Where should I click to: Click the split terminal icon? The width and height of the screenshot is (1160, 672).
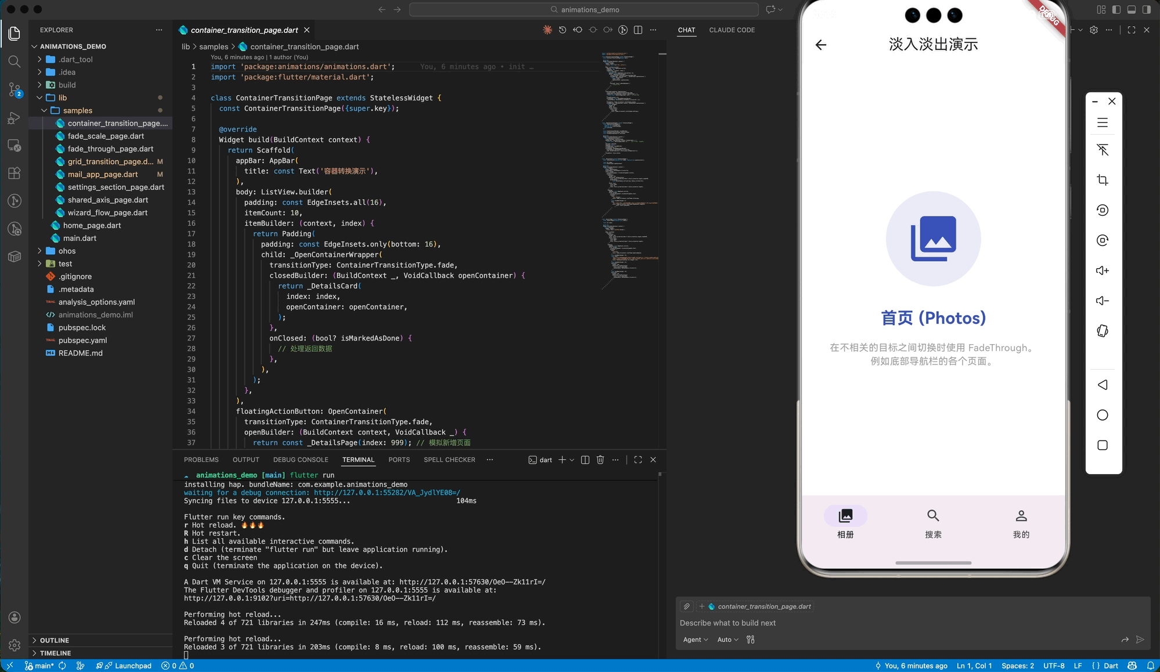(585, 460)
